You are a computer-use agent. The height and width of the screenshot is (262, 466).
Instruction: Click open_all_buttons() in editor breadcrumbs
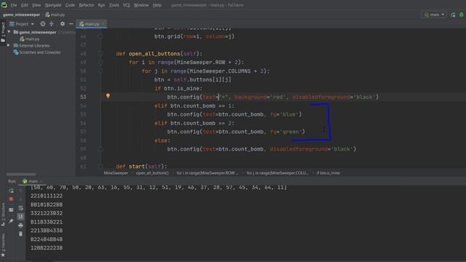(152, 173)
